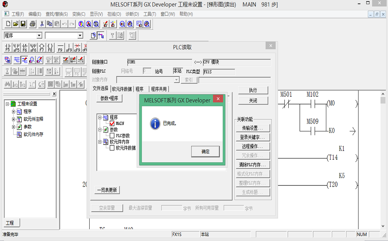Click the Print icon in toolbar
This screenshot has width=388, height=241.
click(33, 24)
